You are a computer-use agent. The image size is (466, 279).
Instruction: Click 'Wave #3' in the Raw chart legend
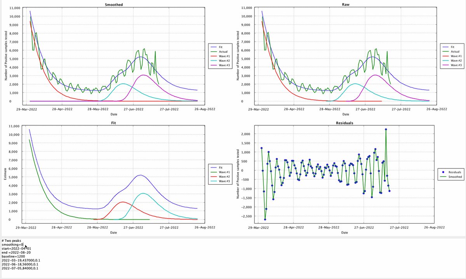456,65
